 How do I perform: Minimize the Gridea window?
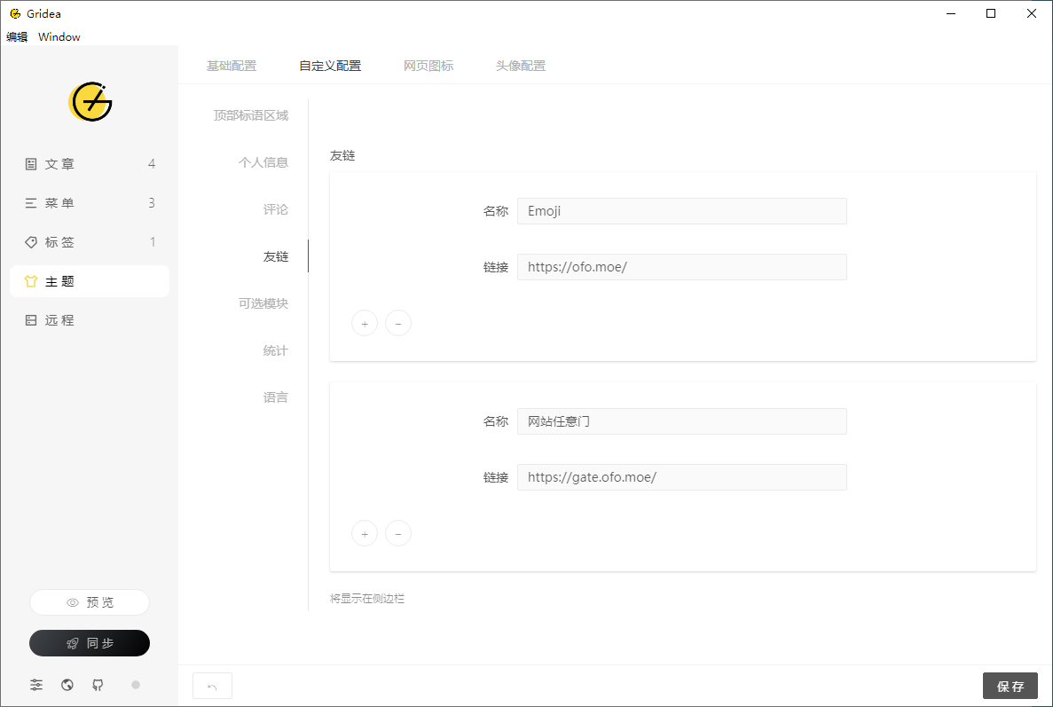coord(951,13)
